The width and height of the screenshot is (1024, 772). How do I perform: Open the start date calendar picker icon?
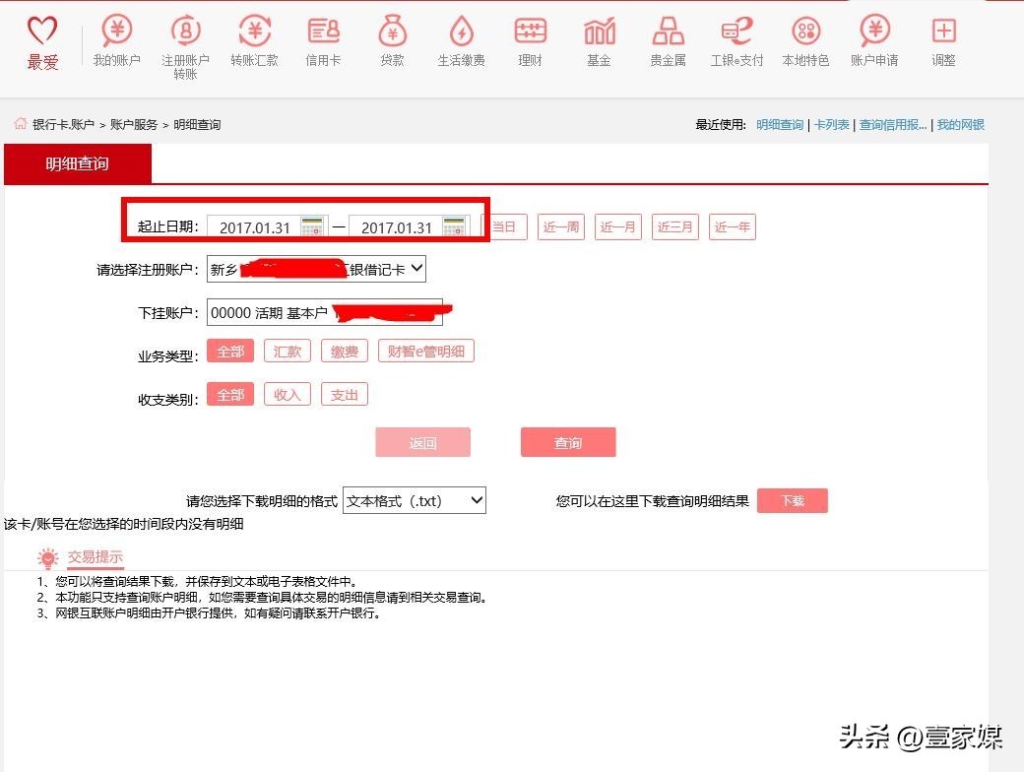(311, 226)
